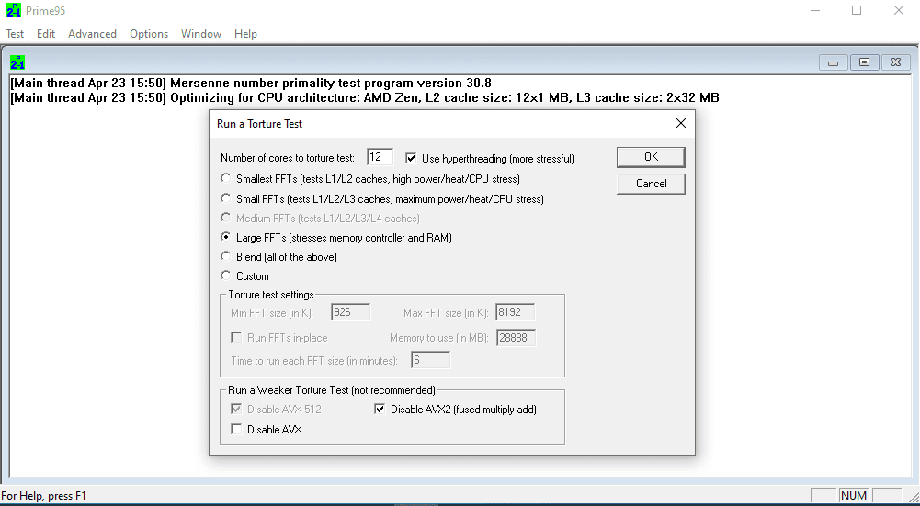Minimize the Prime95 main window
The height and width of the screenshot is (506, 920).
click(x=814, y=10)
